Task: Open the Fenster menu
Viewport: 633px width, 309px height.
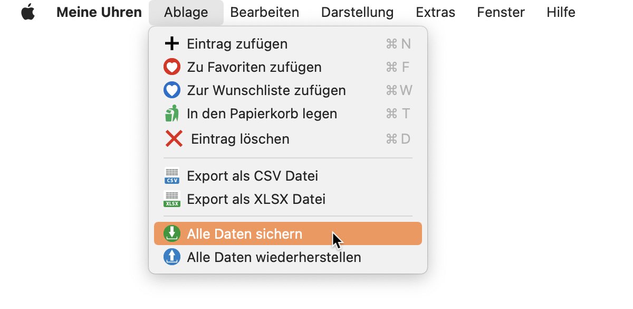Action: [501, 12]
